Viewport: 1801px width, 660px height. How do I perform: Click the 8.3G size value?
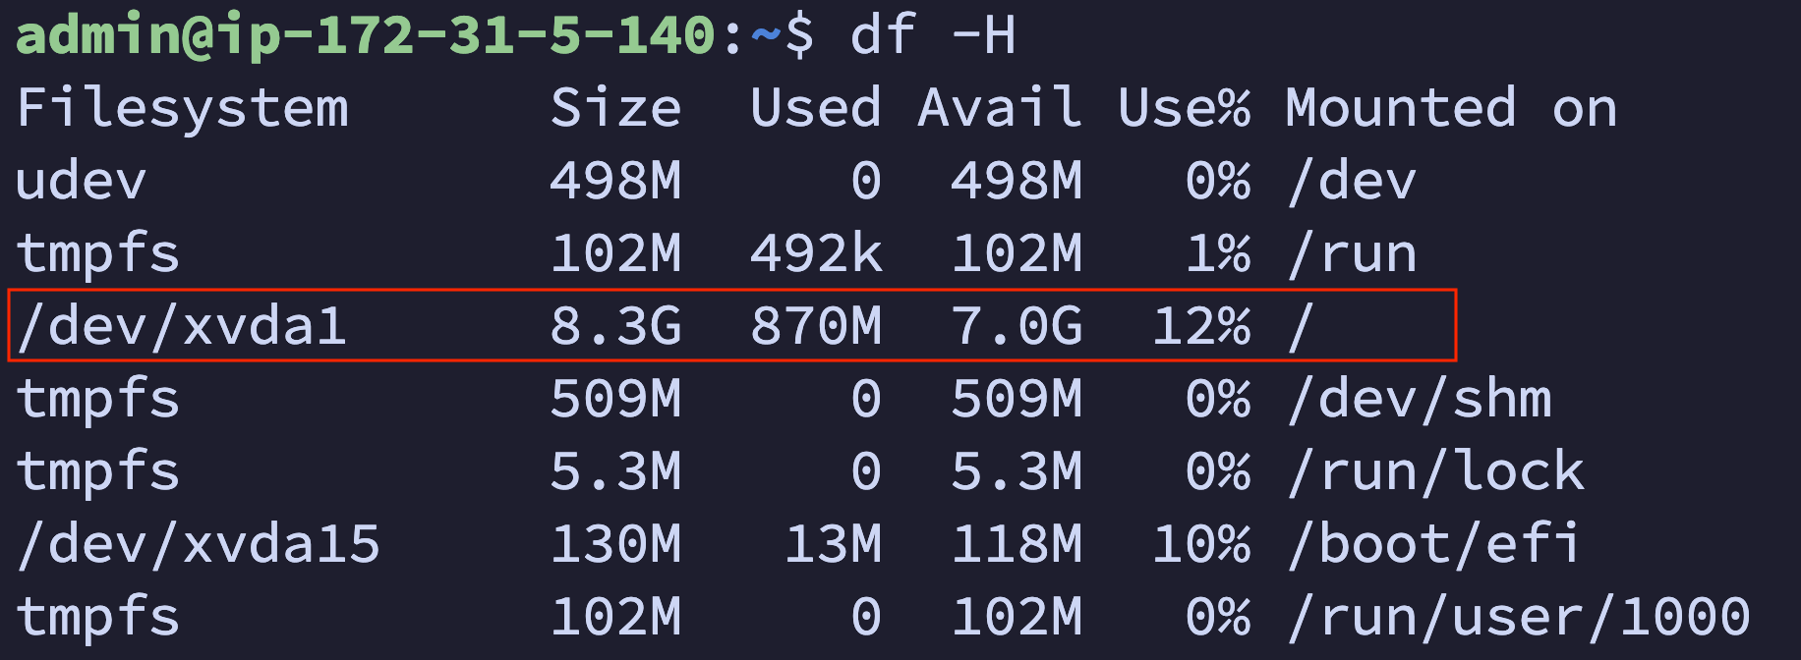615,326
